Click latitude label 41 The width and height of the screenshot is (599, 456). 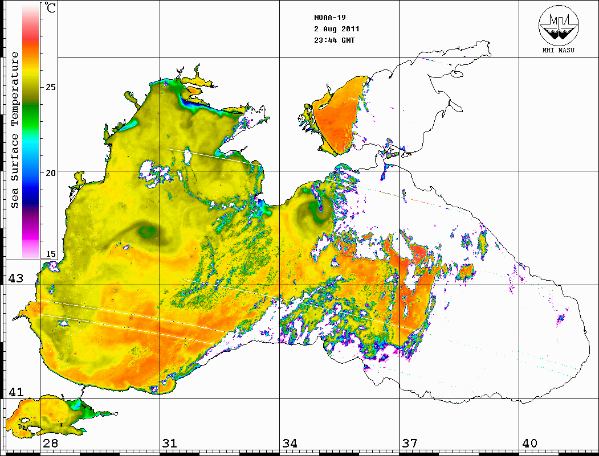[16, 392]
